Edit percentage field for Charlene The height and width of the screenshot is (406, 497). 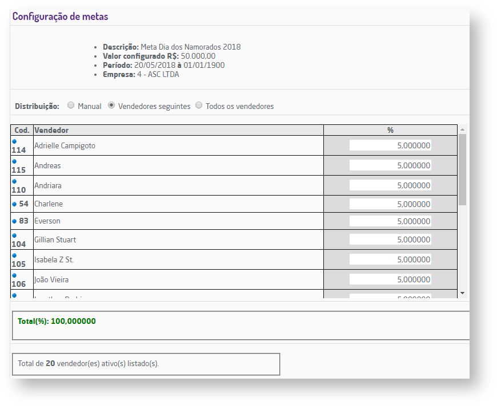coord(390,204)
